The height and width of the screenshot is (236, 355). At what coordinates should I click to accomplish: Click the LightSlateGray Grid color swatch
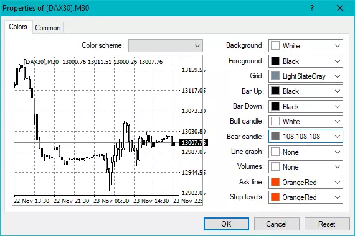click(x=275, y=76)
